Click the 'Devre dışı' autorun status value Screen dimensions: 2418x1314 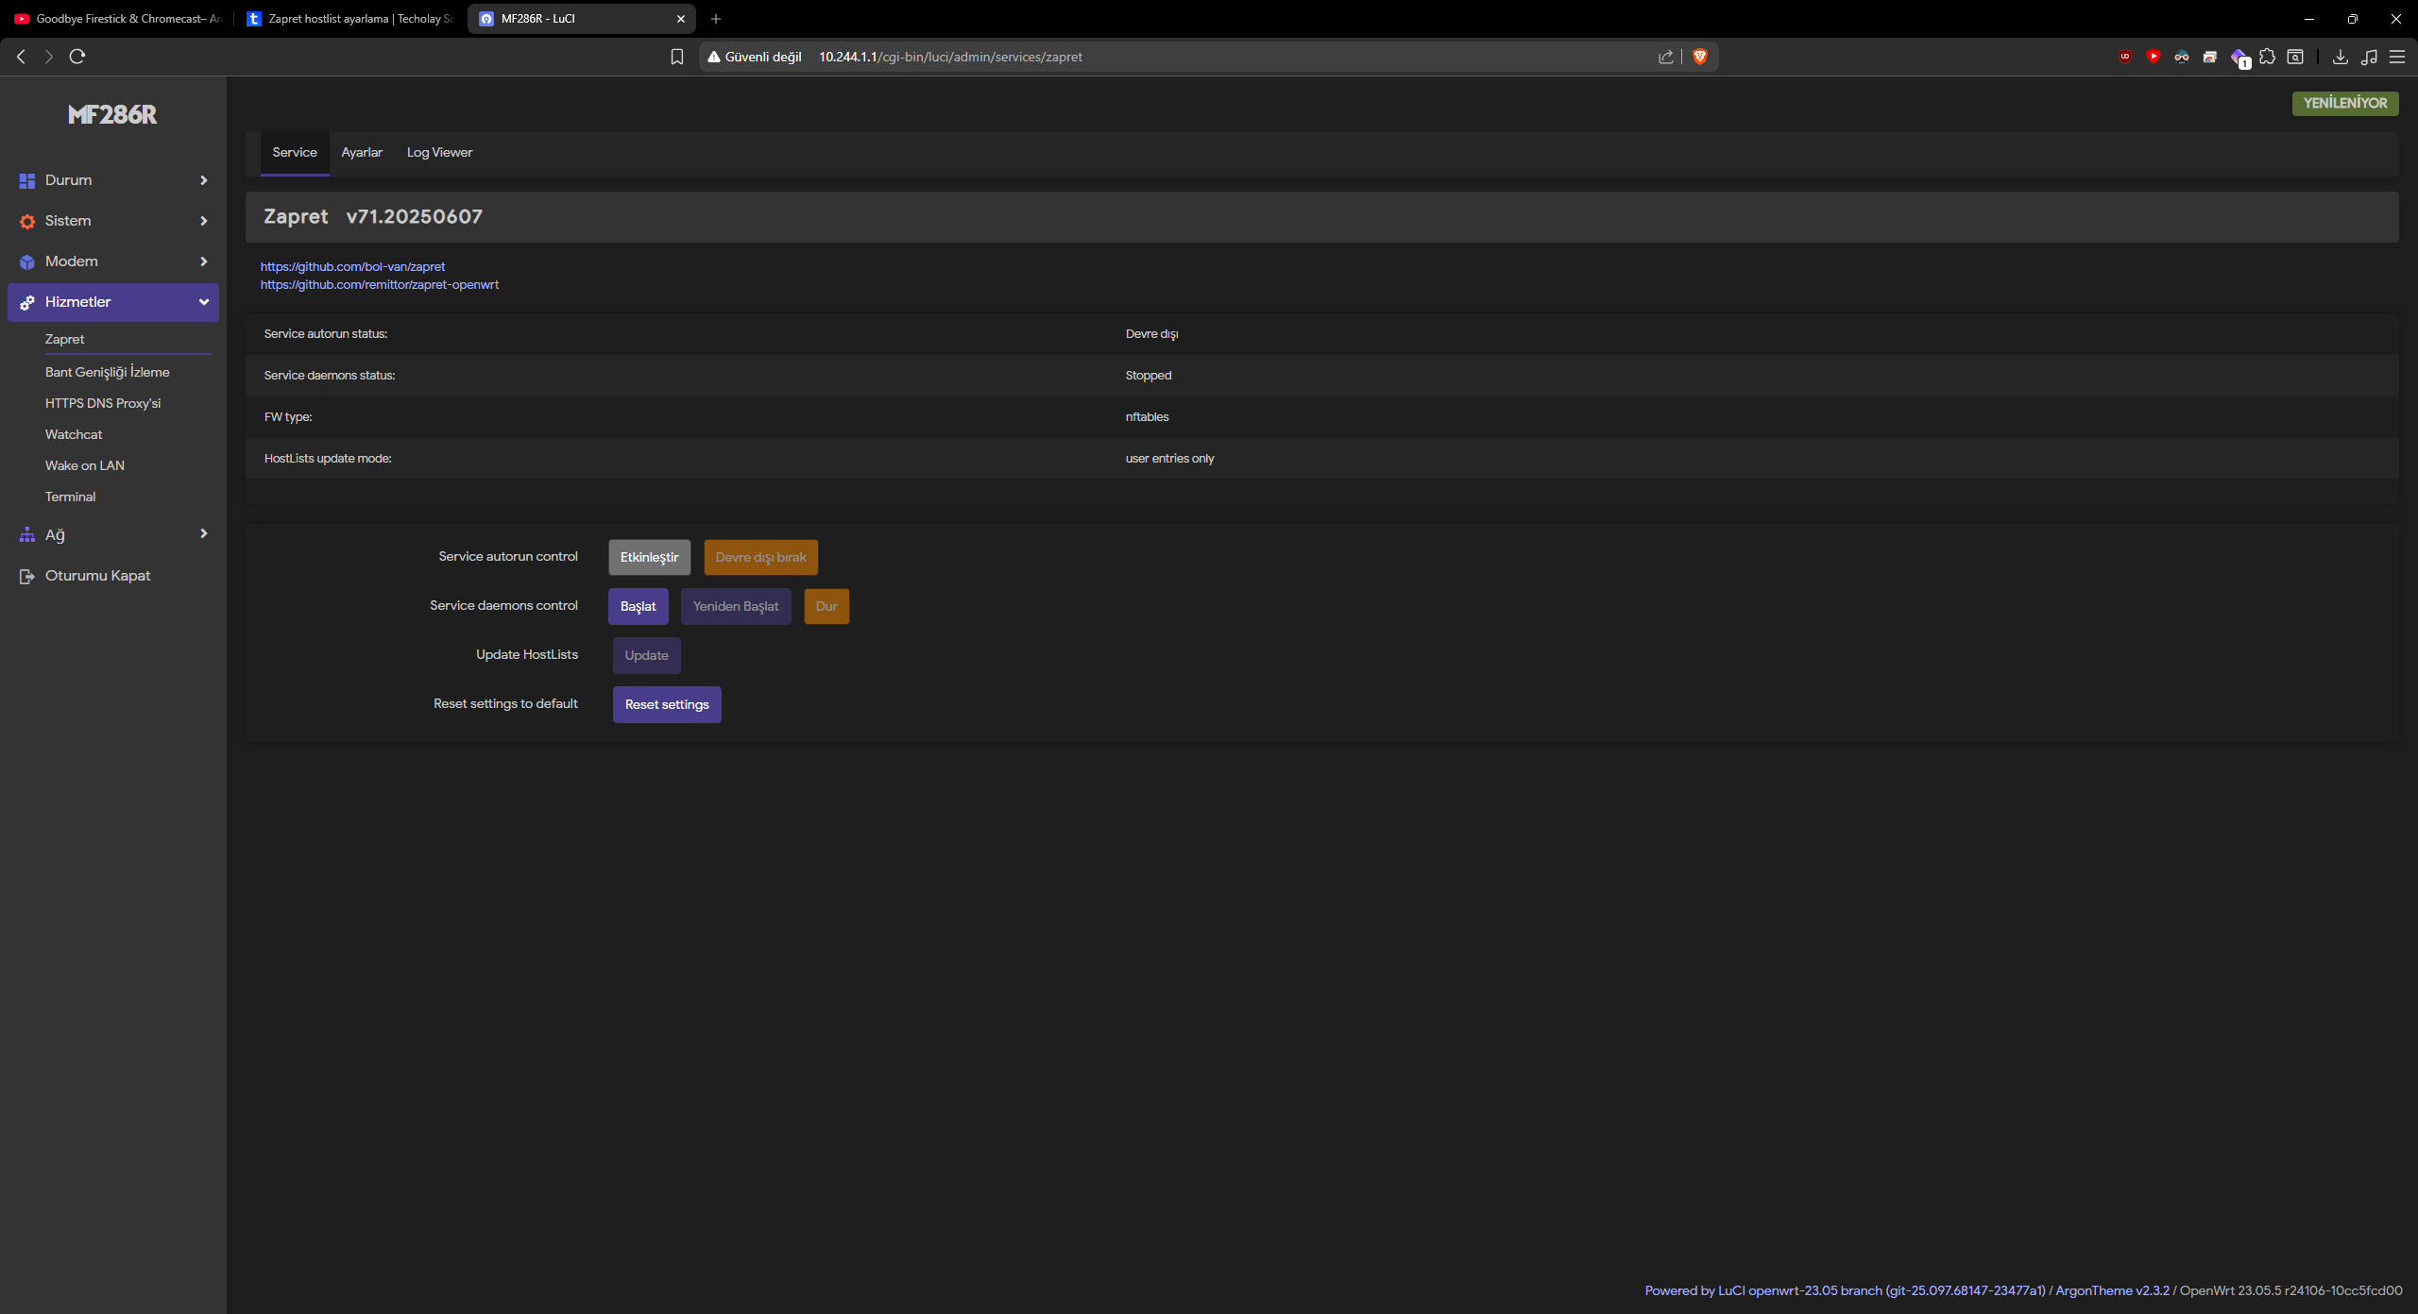pos(1151,334)
